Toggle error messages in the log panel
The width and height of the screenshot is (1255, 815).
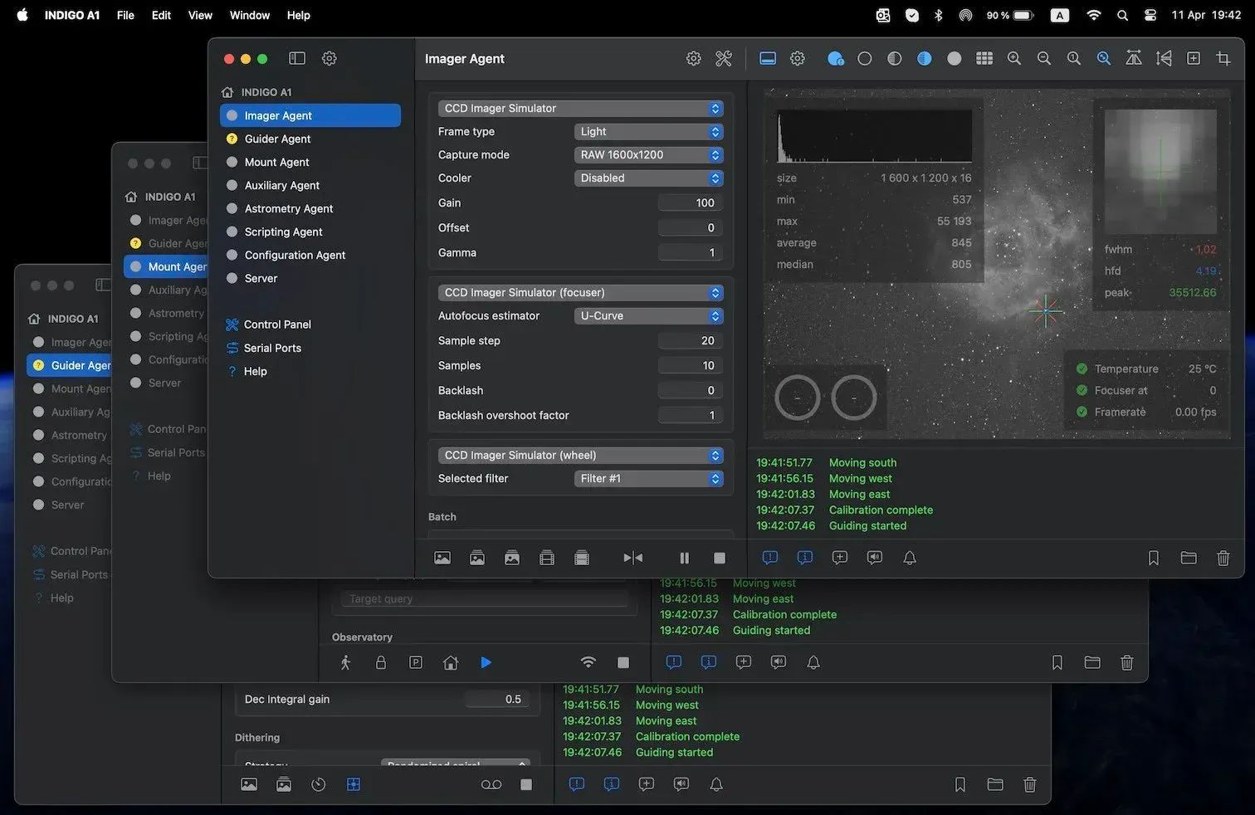769,558
